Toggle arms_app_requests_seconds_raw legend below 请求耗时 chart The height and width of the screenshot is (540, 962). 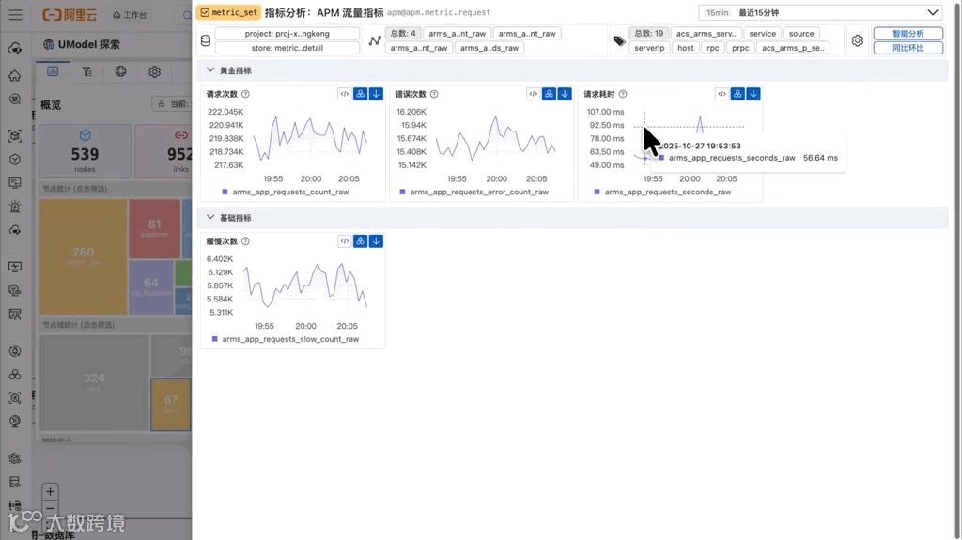click(x=662, y=193)
